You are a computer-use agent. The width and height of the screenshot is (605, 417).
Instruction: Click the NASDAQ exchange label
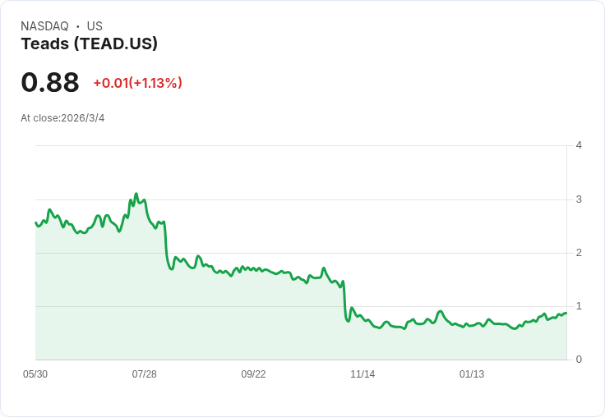44,26
